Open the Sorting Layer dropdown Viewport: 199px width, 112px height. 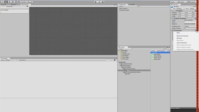[190, 26]
